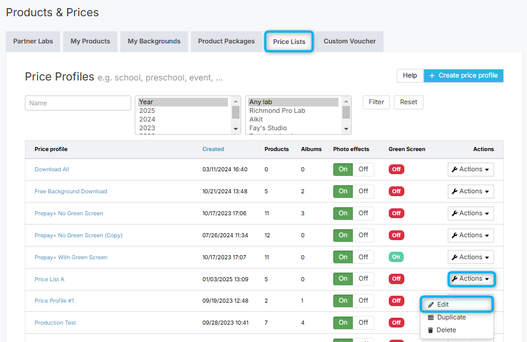The height and width of the screenshot is (342, 527).
Task: Close Actions dropdown for Price List A
Action: tap(471, 279)
